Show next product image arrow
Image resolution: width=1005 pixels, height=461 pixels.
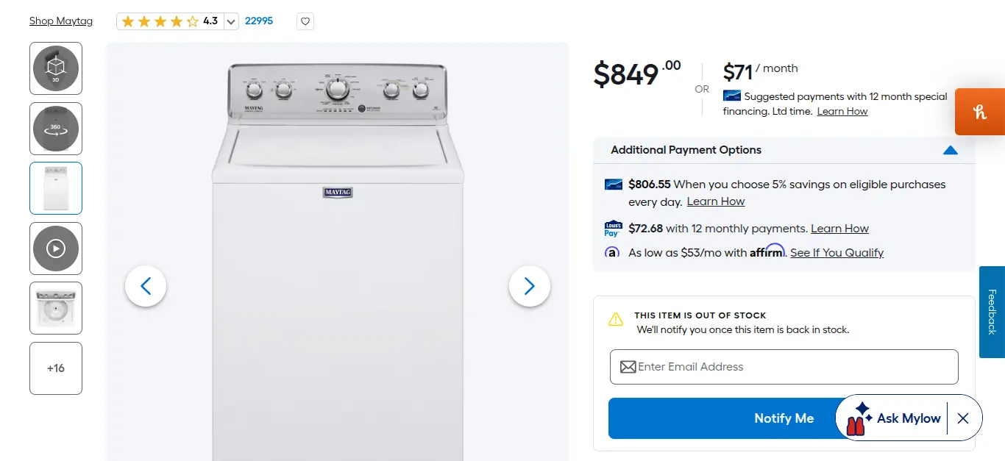coord(530,286)
